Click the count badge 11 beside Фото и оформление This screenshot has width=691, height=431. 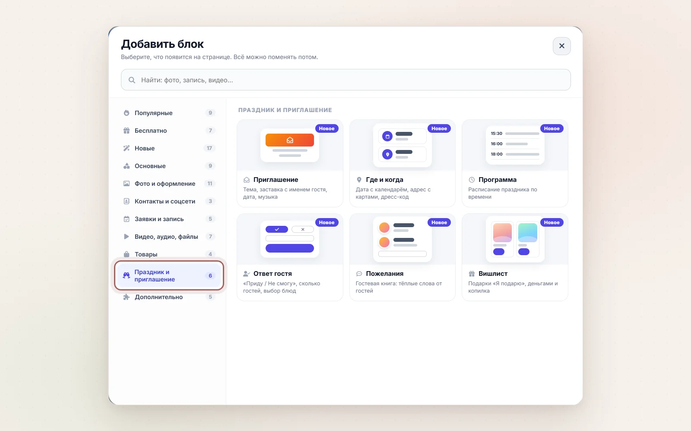pyautogui.click(x=210, y=184)
